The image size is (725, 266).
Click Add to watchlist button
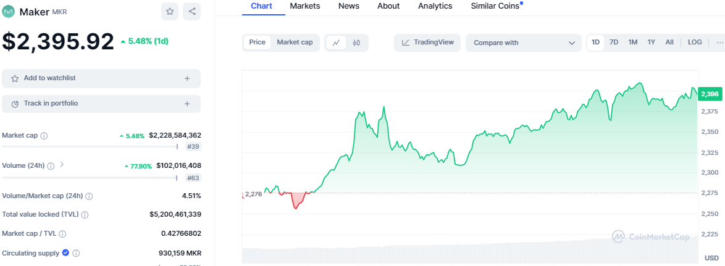pyautogui.click(x=101, y=78)
